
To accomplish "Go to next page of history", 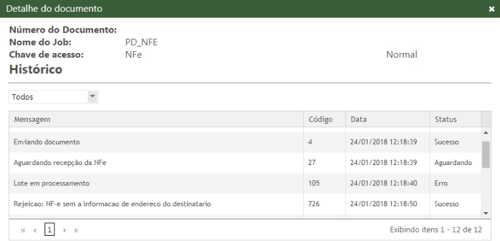I will 65,230.
